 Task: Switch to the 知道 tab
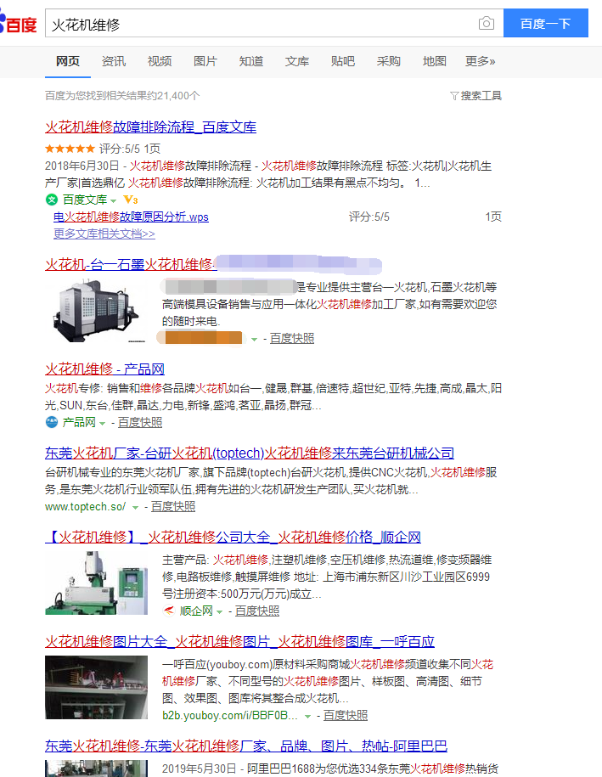(251, 61)
